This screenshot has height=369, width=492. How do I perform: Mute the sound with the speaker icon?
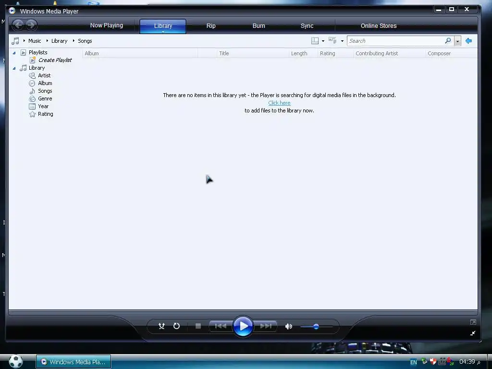(x=288, y=326)
